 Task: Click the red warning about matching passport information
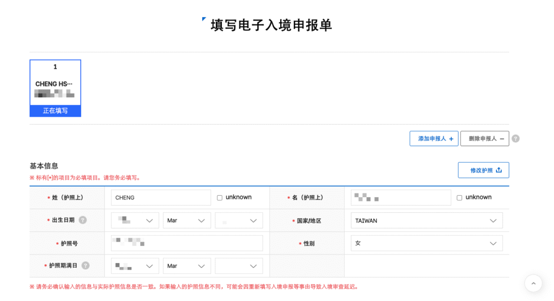(x=195, y=287)
